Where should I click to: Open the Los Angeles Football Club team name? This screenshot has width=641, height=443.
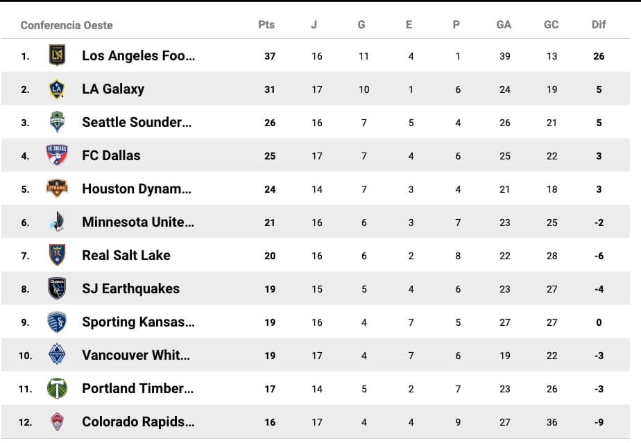pyautogui.click(x=138, y=55)
